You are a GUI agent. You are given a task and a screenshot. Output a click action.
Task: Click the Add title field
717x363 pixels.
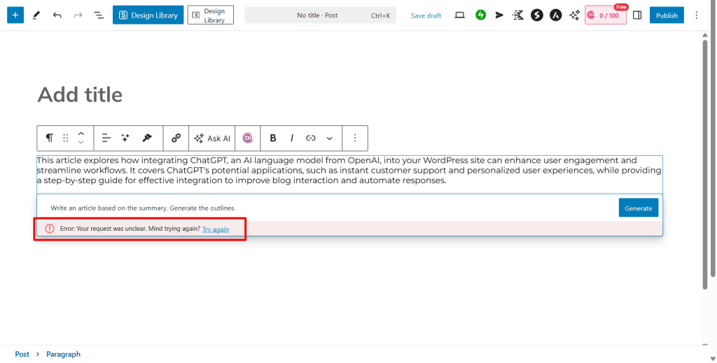pyautogui.click(x=80, y=95)
